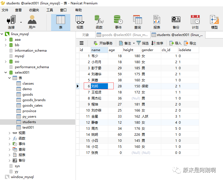Switch to the goods @select001 tab
The image size is (223, 180).
pyautogui.click(x=123, y=35)
